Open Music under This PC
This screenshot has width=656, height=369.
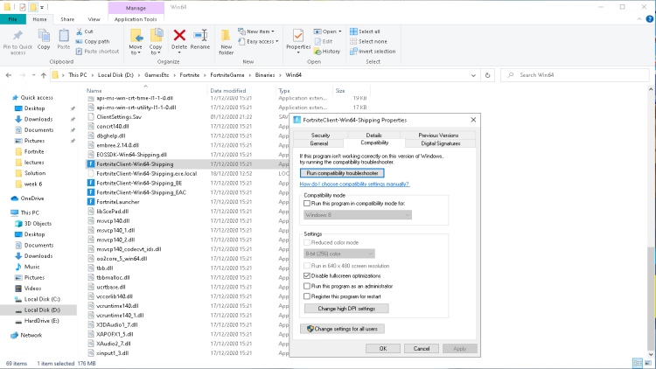[31, 267]
